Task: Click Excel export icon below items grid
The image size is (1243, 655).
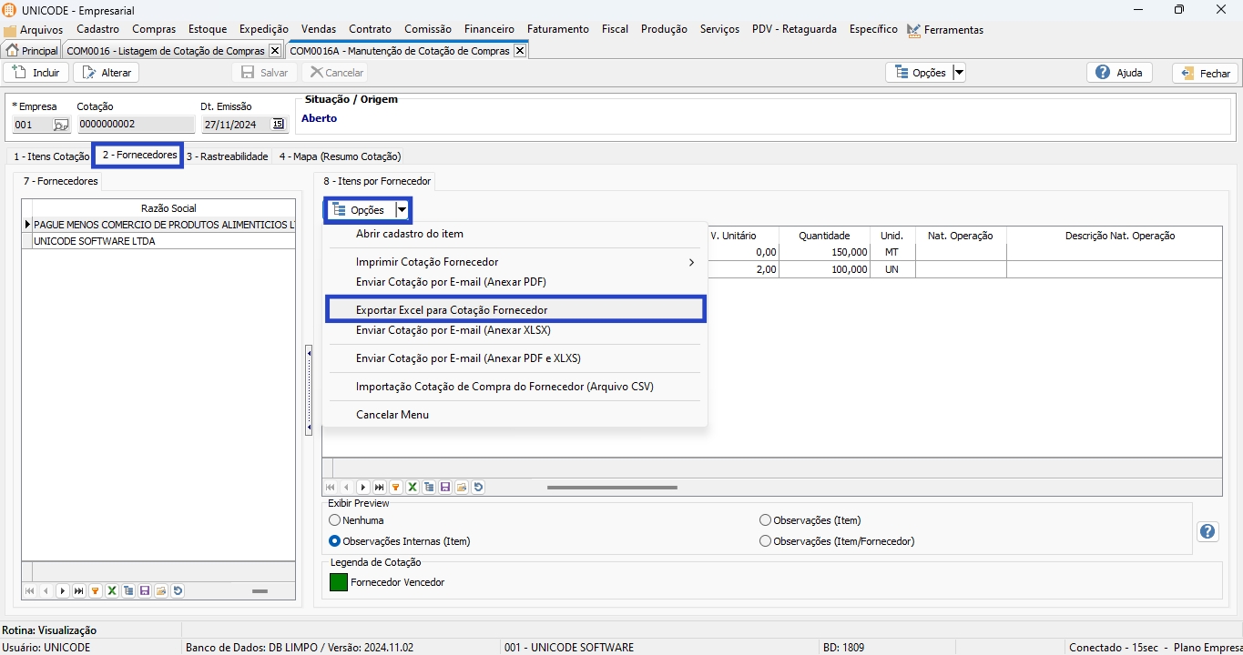Action: [413, 488]
